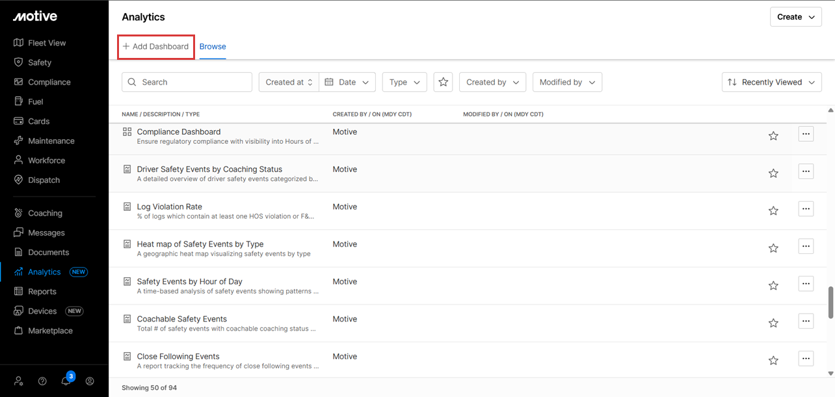Select Reports in the sidebar menu
This screenshot has height=397, width=835.
(42, 292)
